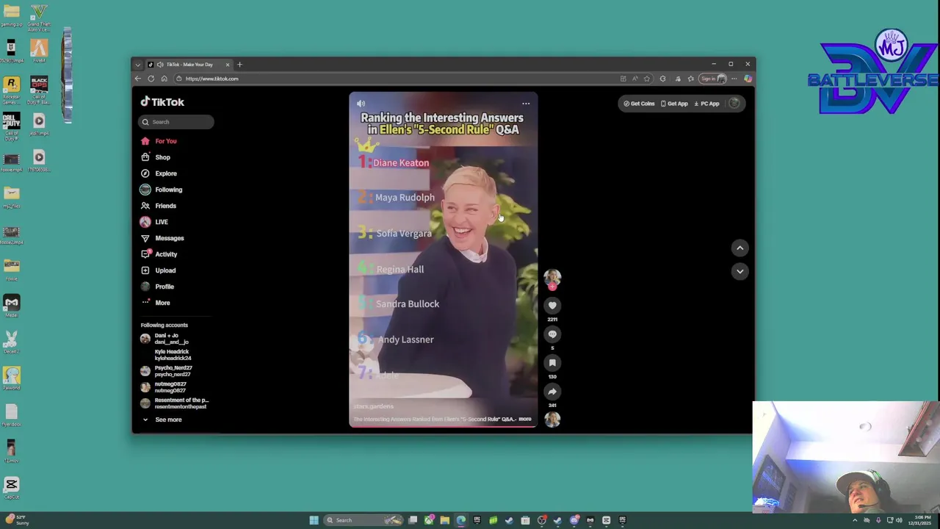
Task: Open Explore in the sidebar
Action: (x=159, y=173)
